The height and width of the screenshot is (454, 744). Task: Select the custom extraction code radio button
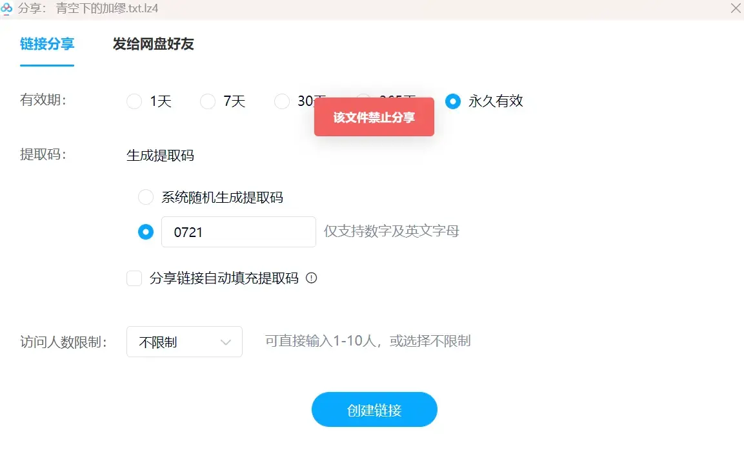(146, 232)
